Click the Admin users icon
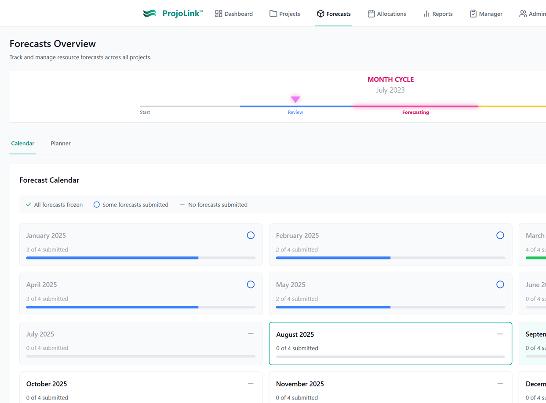The height and width of the screenshot is (403, 546). (x=523, y=14)
